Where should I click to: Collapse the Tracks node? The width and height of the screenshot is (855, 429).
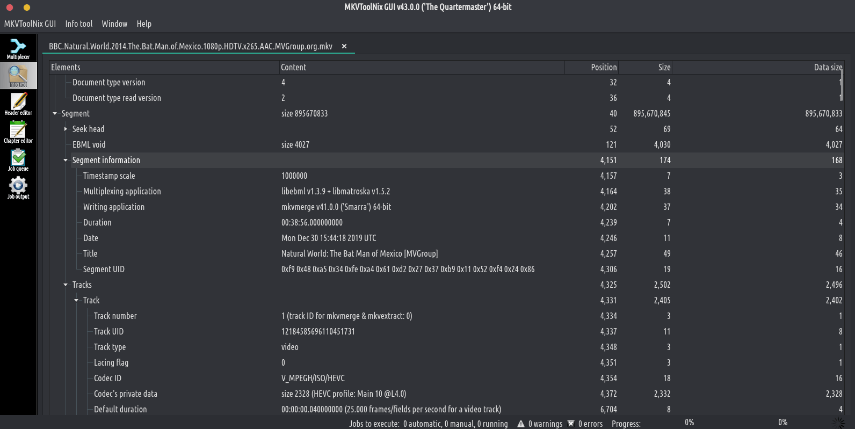(x=66, y=285)
